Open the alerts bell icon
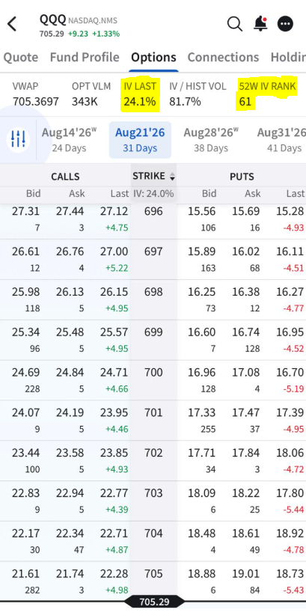This screenshot has height=613, width=306. 260,24
